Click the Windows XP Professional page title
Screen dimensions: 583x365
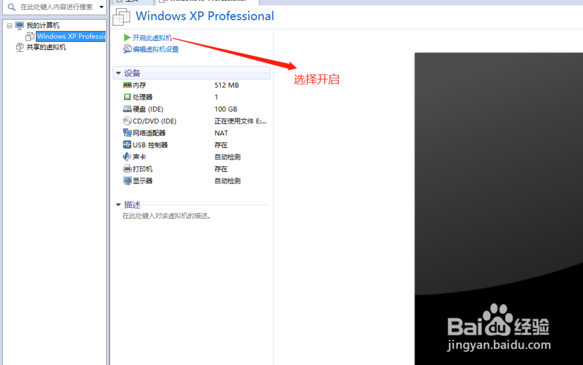coord(205,16)
